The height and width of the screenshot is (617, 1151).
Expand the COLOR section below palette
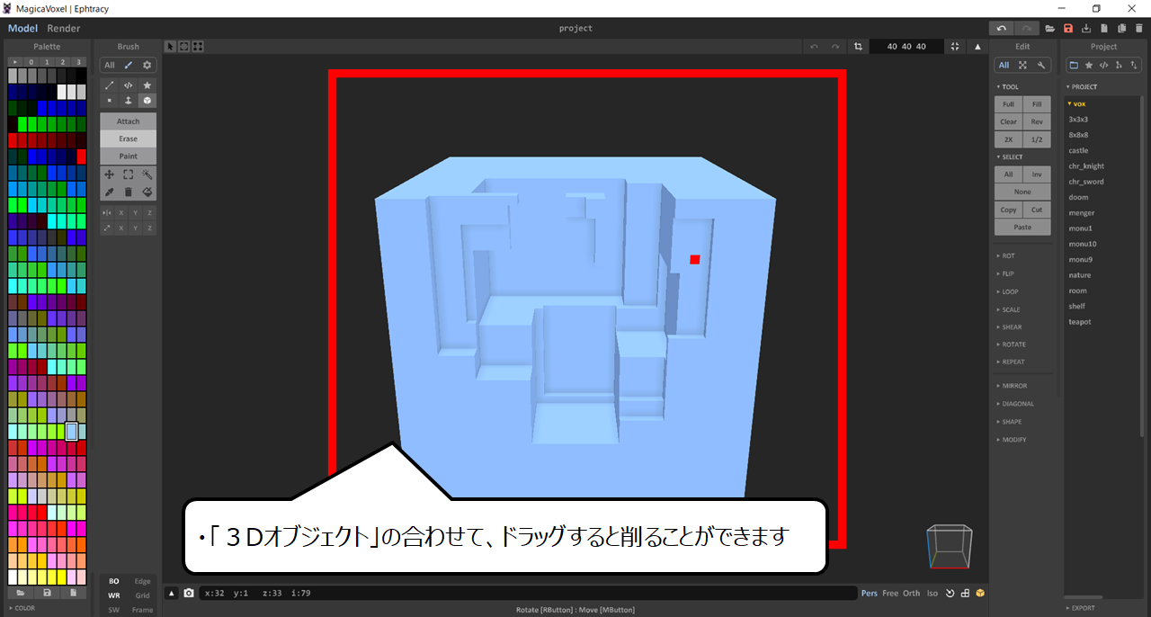coord(21,608)
